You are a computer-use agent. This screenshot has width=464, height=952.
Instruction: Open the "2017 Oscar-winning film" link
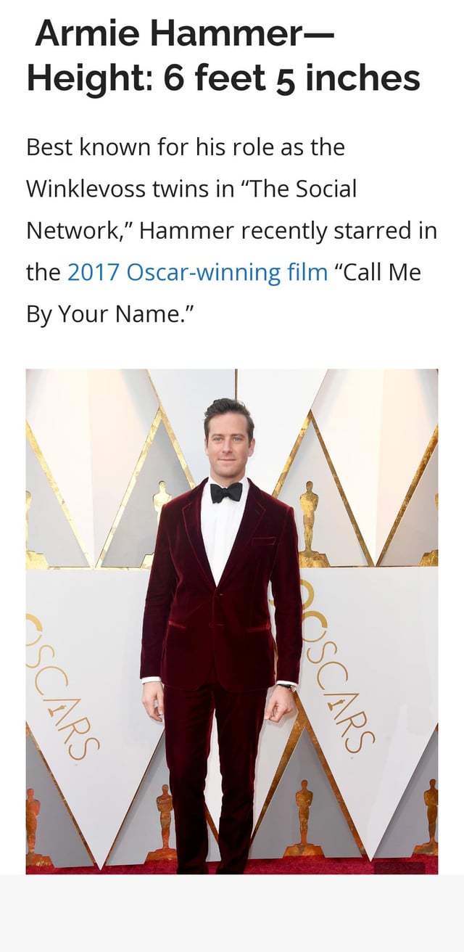198,273
